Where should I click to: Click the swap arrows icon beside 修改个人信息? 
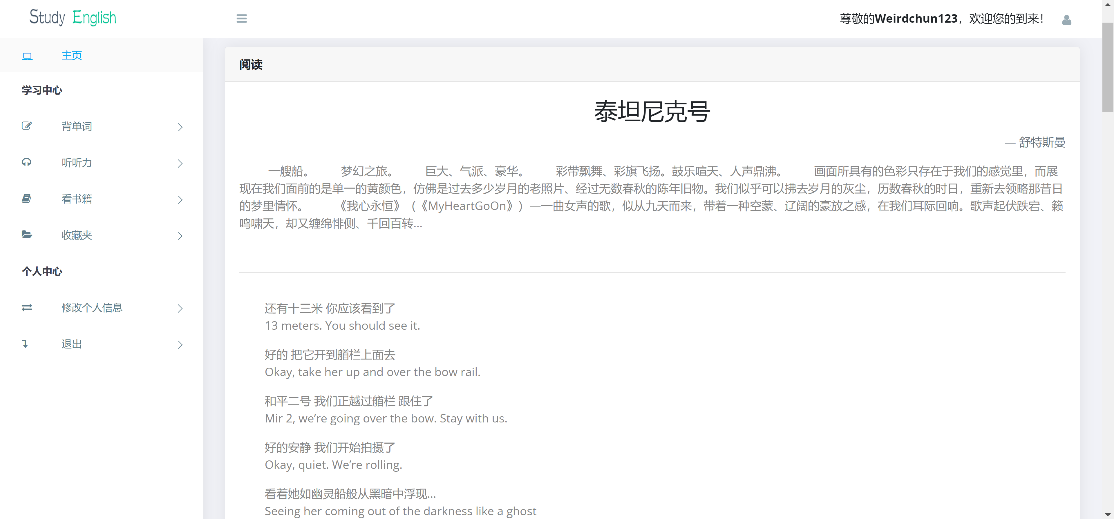tap(27, 308)
